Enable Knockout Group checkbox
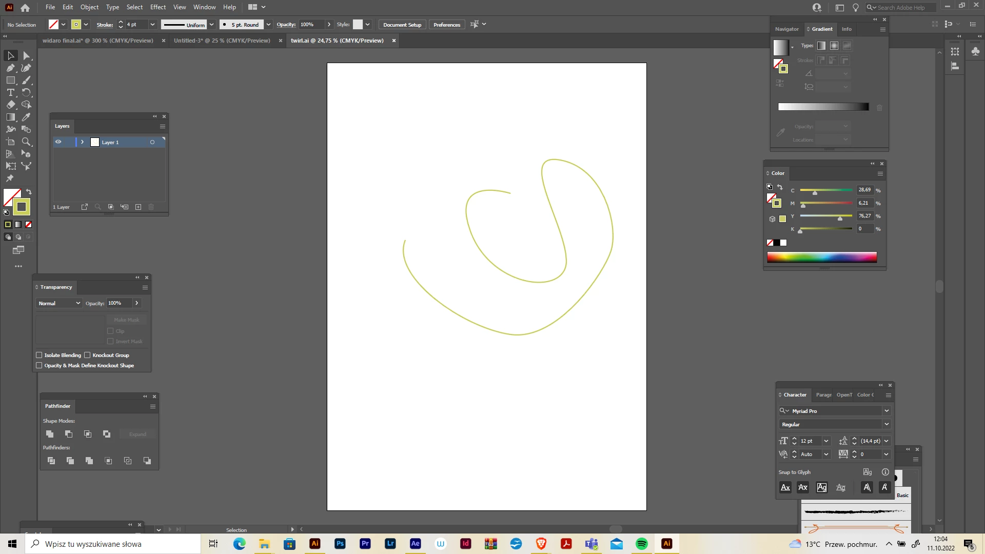Image resolution: width=985 pixels, height=554 pixels. coord(87,355)
